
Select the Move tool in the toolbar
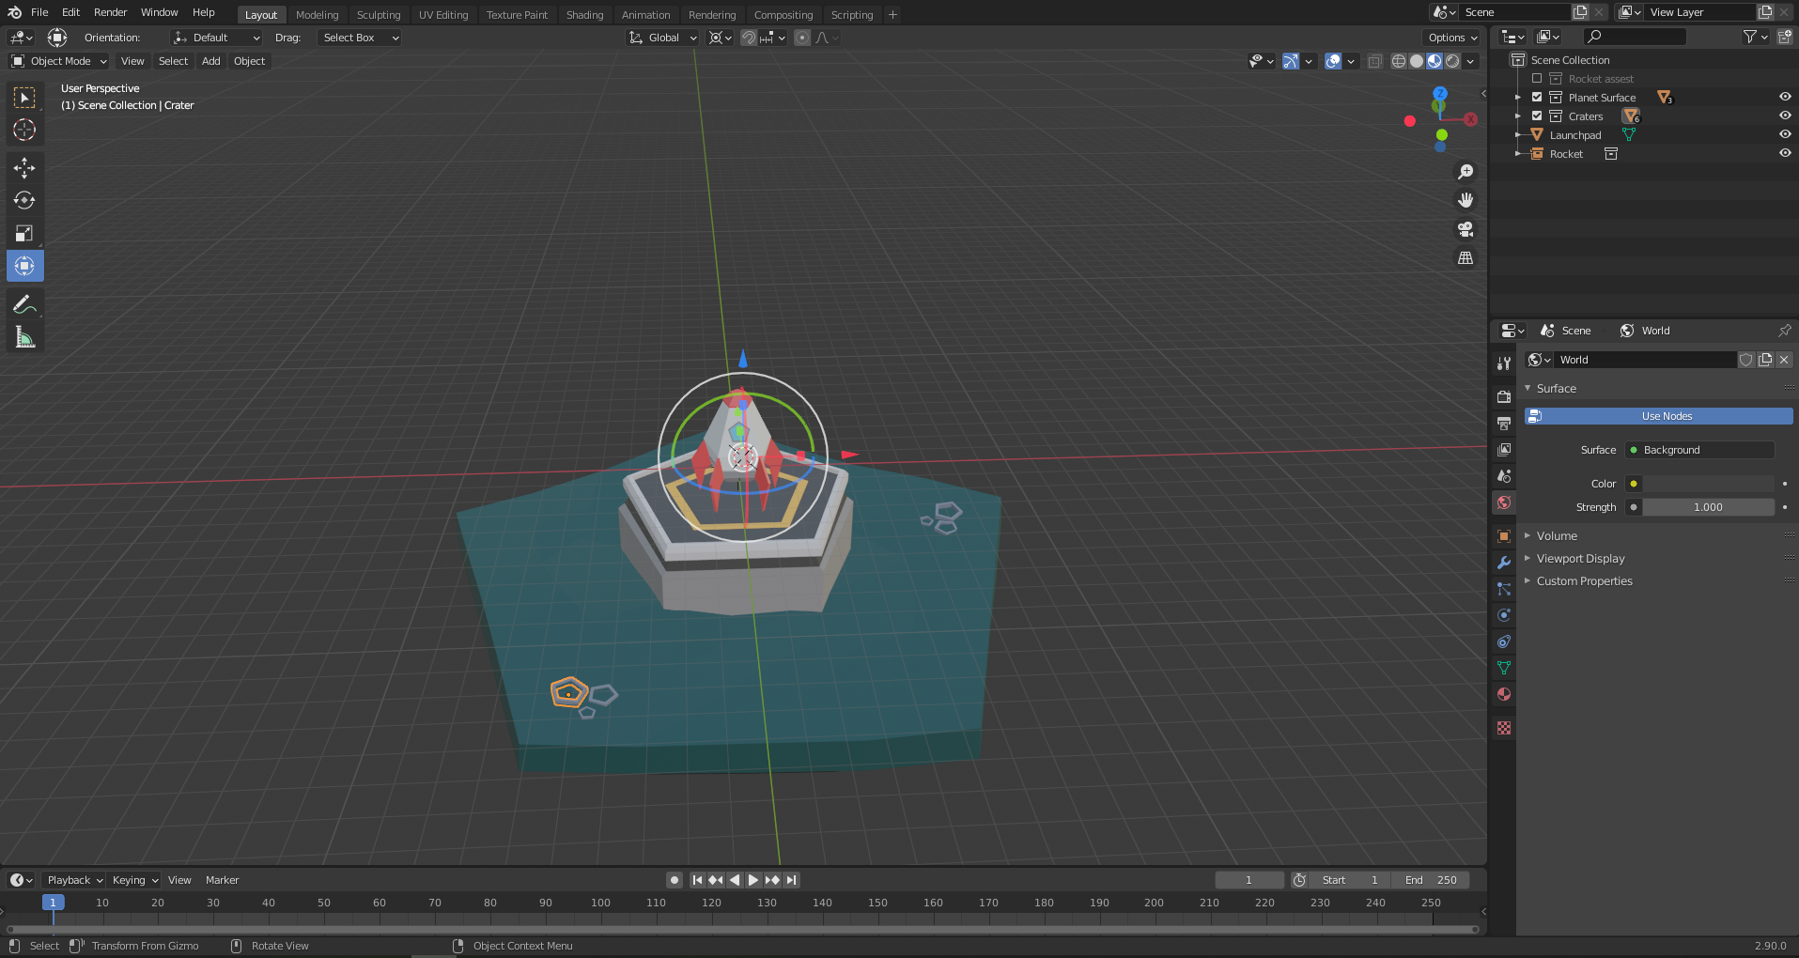(24, 167)
